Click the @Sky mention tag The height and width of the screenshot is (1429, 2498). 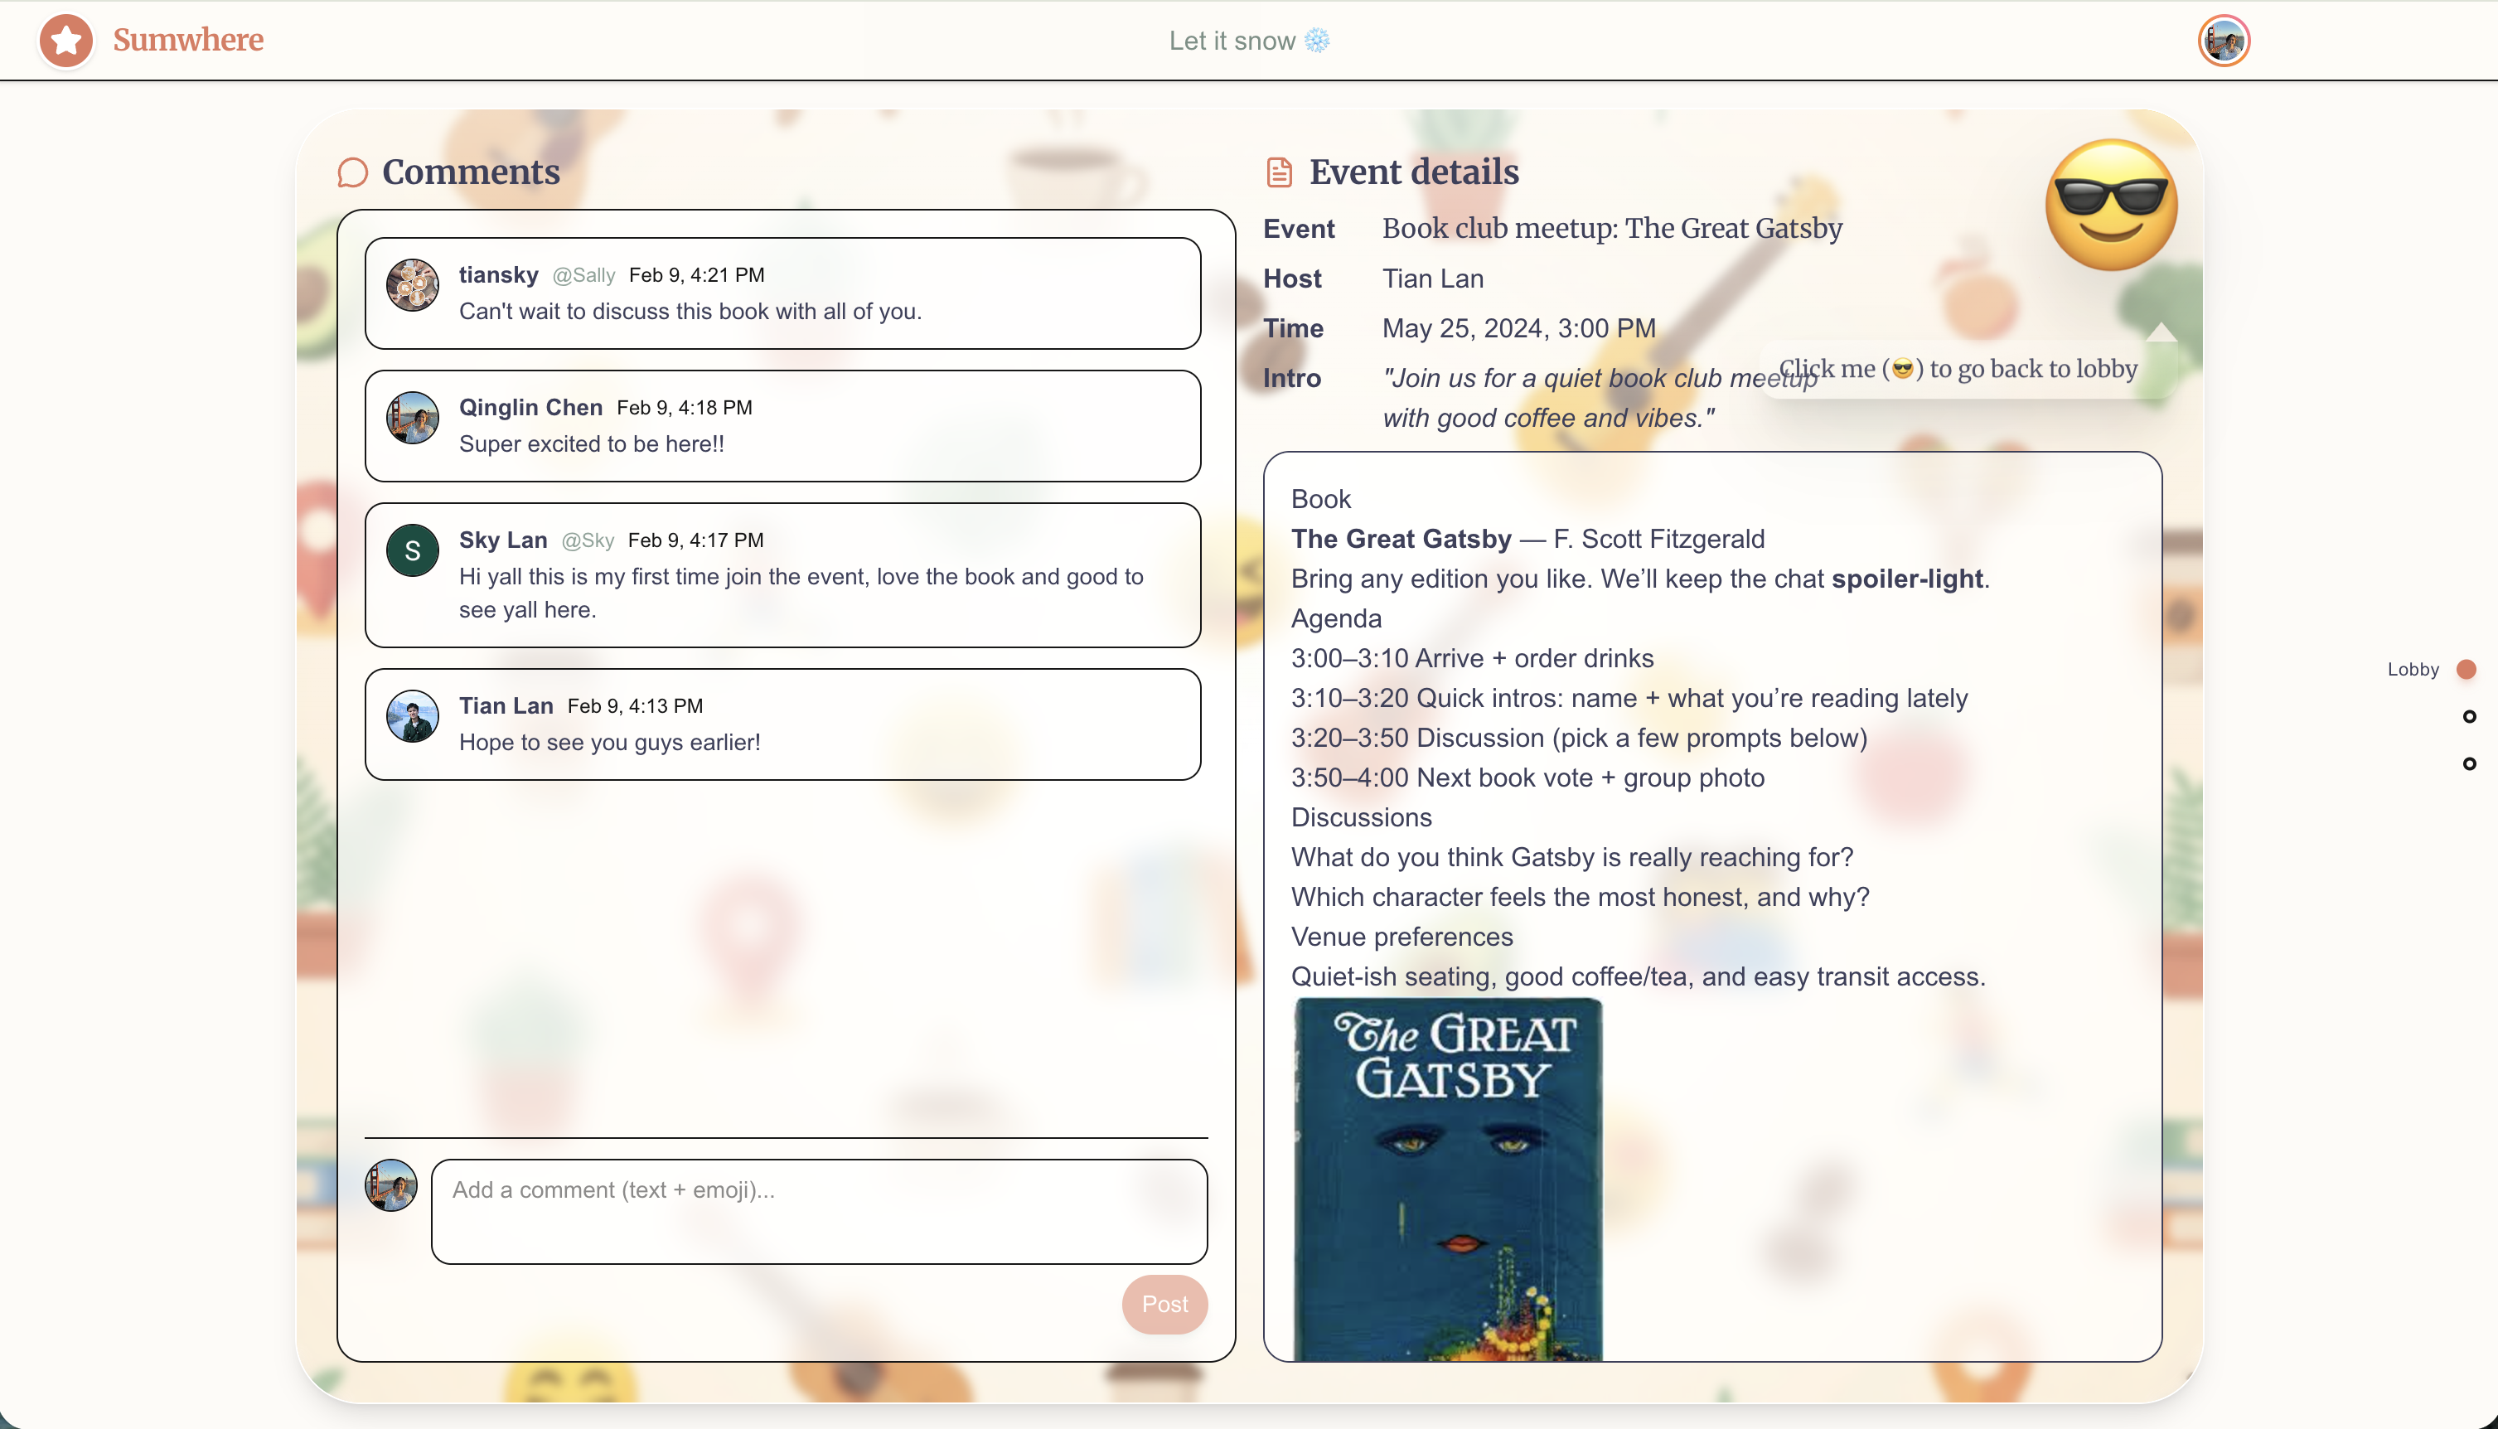(587, 540)
